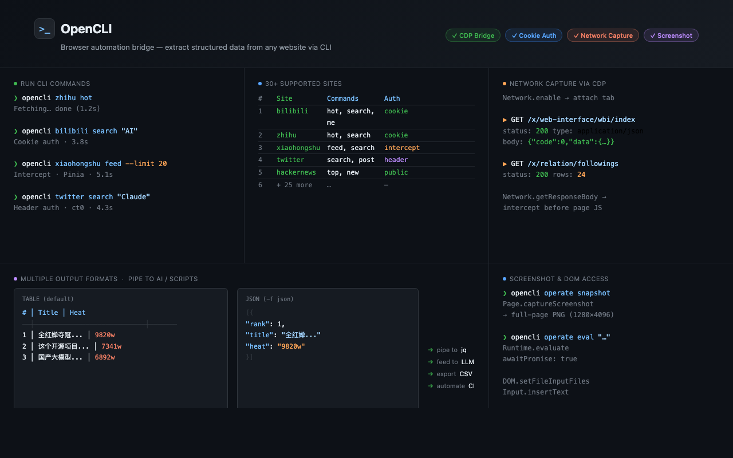Click the table row with heat 6892w
This screenshot has height=458, width=733.
(69, 357)
